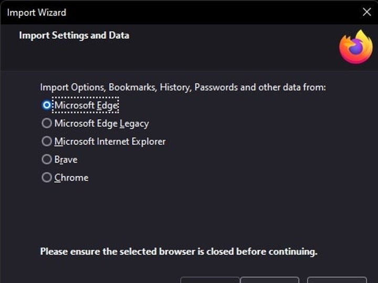Image resolution: width=378 pixels, height=283 pixels.
Task: Close the Import Wizard with the X icon
Action: point(366,12)
